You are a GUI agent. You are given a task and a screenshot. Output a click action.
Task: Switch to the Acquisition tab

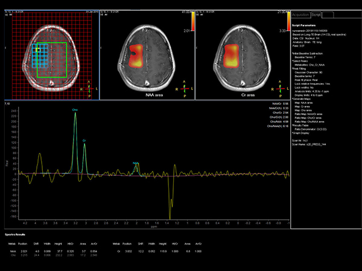(300, 14)
